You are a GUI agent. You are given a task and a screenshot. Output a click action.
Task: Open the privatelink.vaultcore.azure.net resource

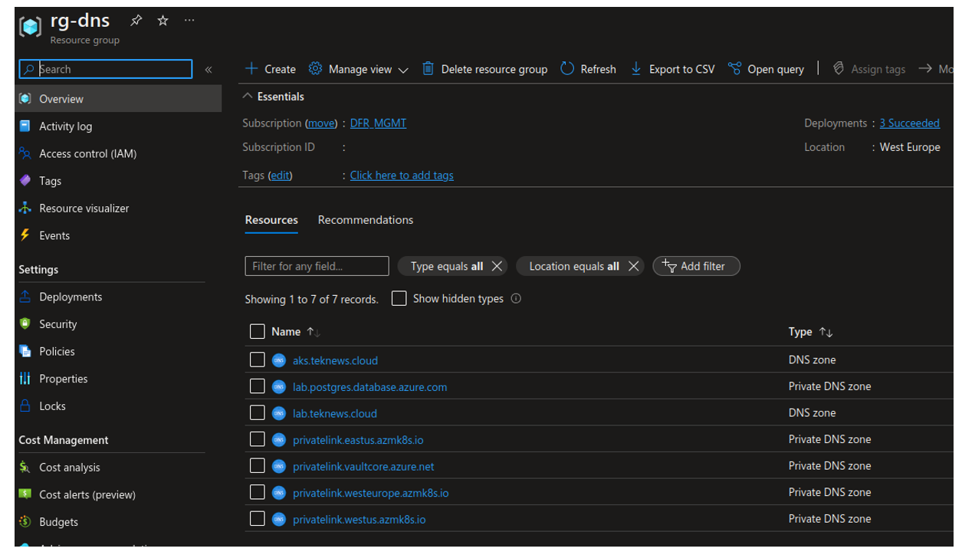tap(363, 466)
